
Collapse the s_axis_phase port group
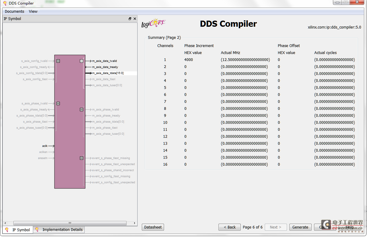[58, 103]
